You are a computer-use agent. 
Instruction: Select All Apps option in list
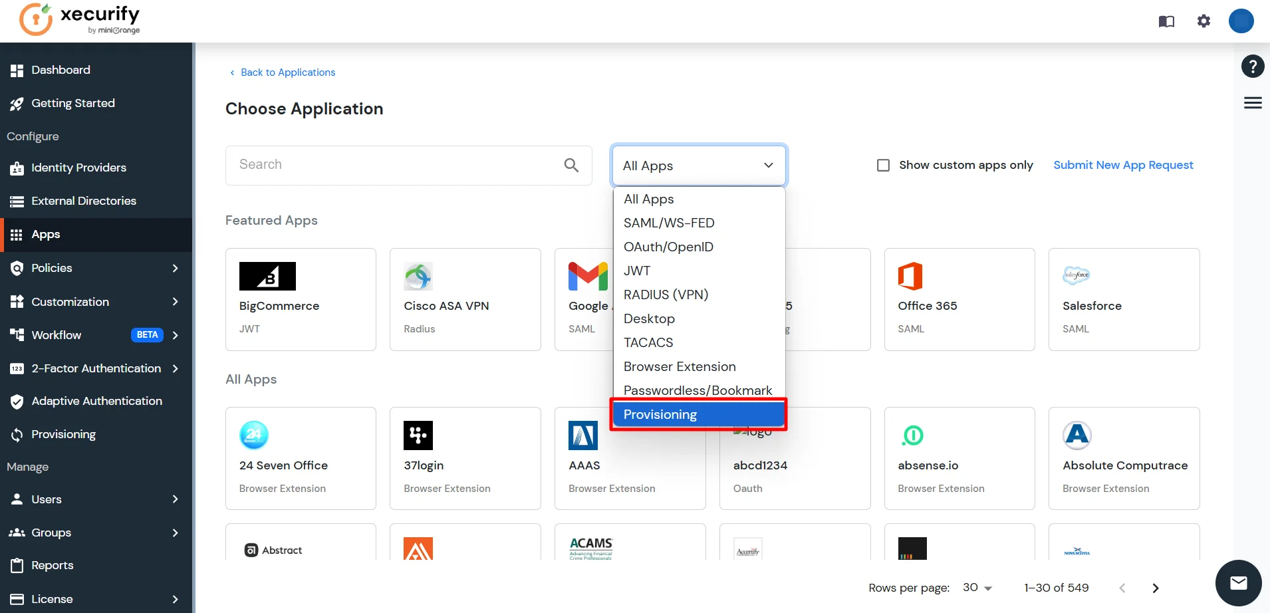pos(699,199)
